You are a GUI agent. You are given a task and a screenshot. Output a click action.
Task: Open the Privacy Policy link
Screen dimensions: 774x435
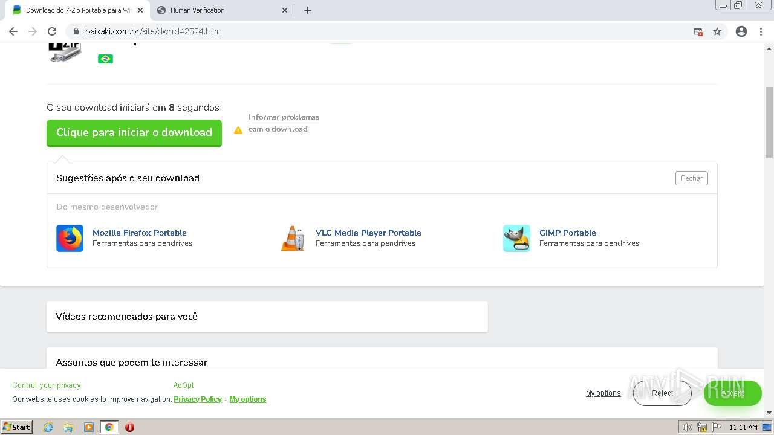pos(198,399)
